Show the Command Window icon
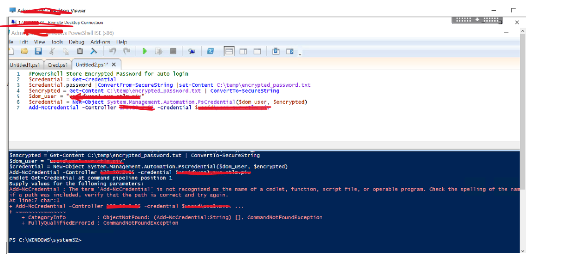The height and width of the screenshot is (268, 571). click(276, 51)
